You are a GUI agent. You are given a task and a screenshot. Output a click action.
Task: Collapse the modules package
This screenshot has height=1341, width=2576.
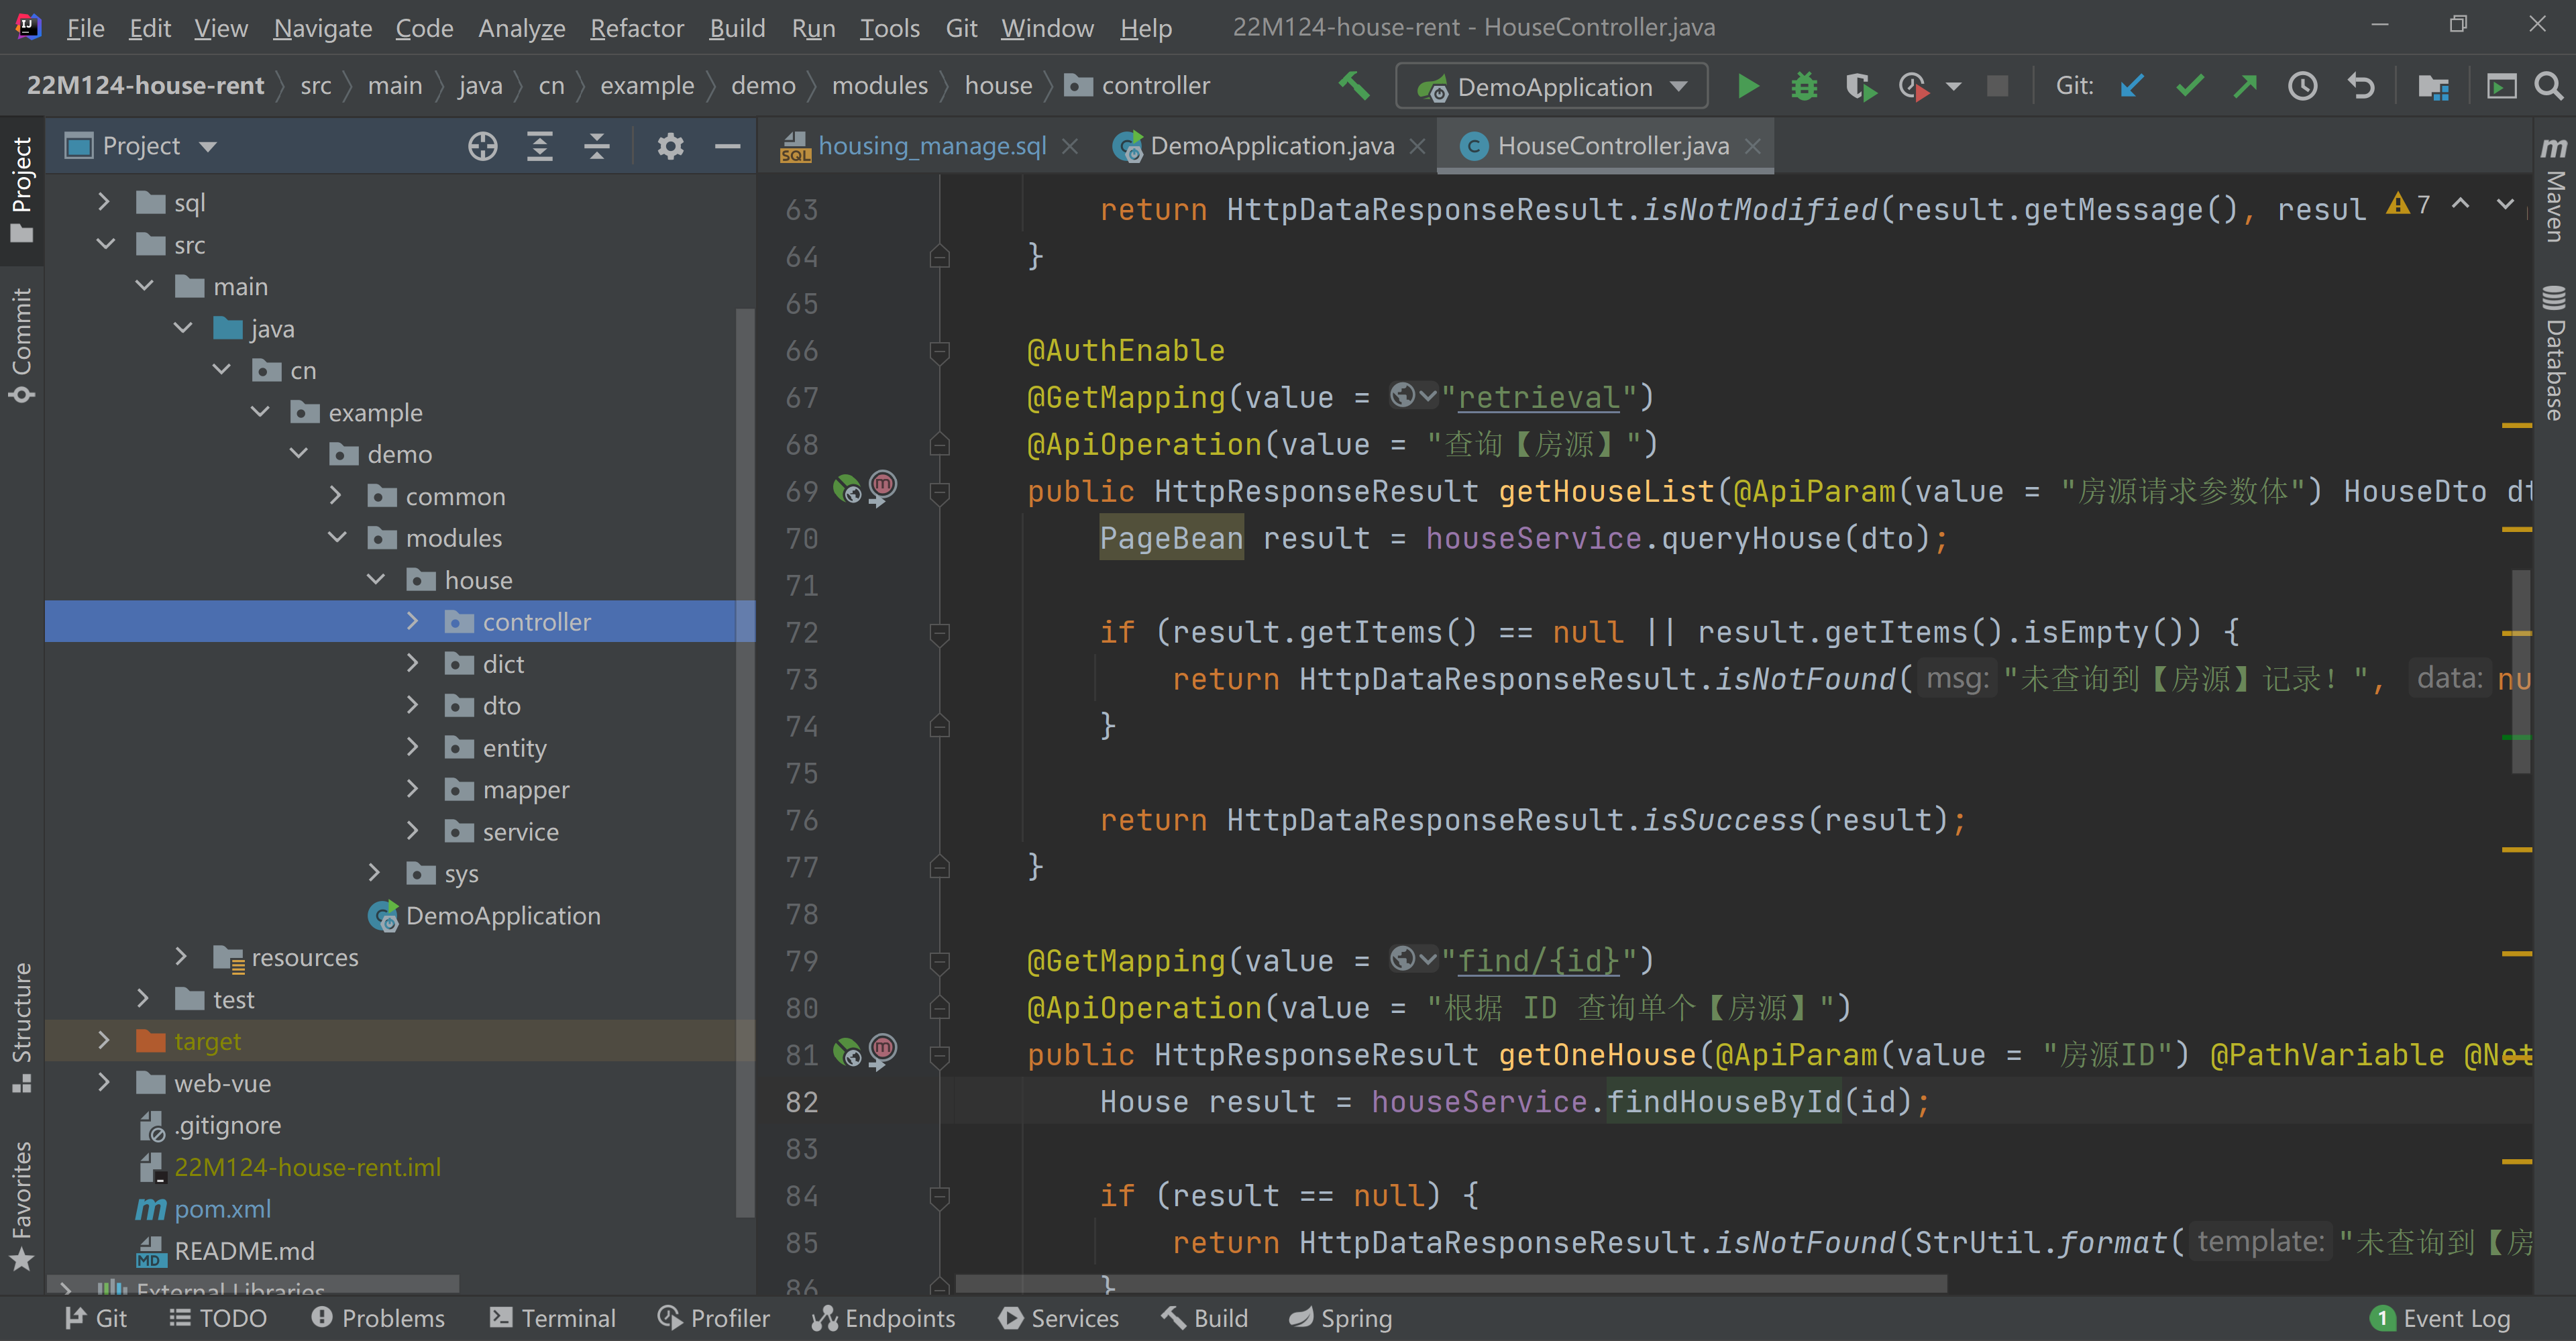(337, 538)
